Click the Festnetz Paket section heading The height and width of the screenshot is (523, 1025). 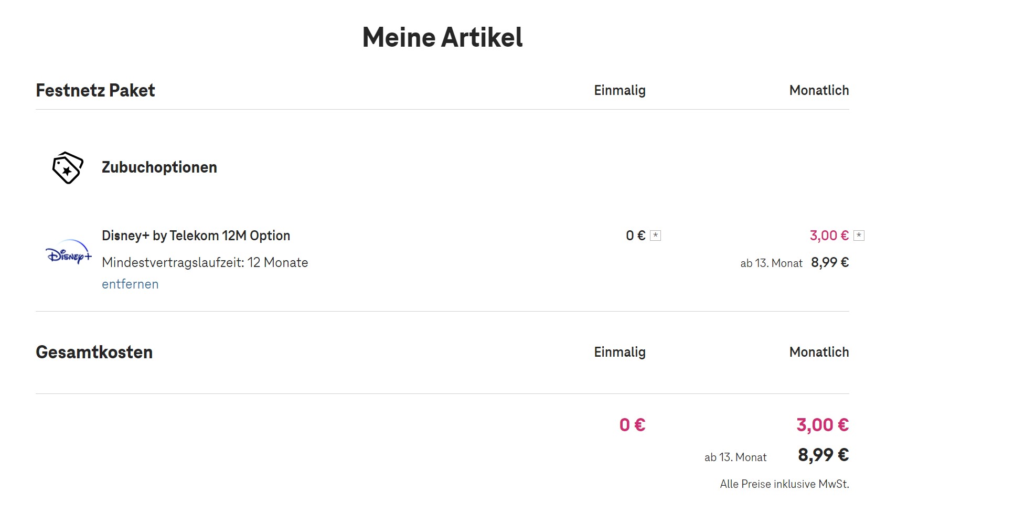95,90
